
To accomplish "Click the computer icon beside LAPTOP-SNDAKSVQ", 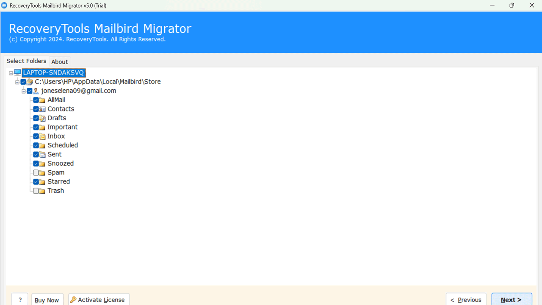I will pyautogui.click(x=17, y=73).
